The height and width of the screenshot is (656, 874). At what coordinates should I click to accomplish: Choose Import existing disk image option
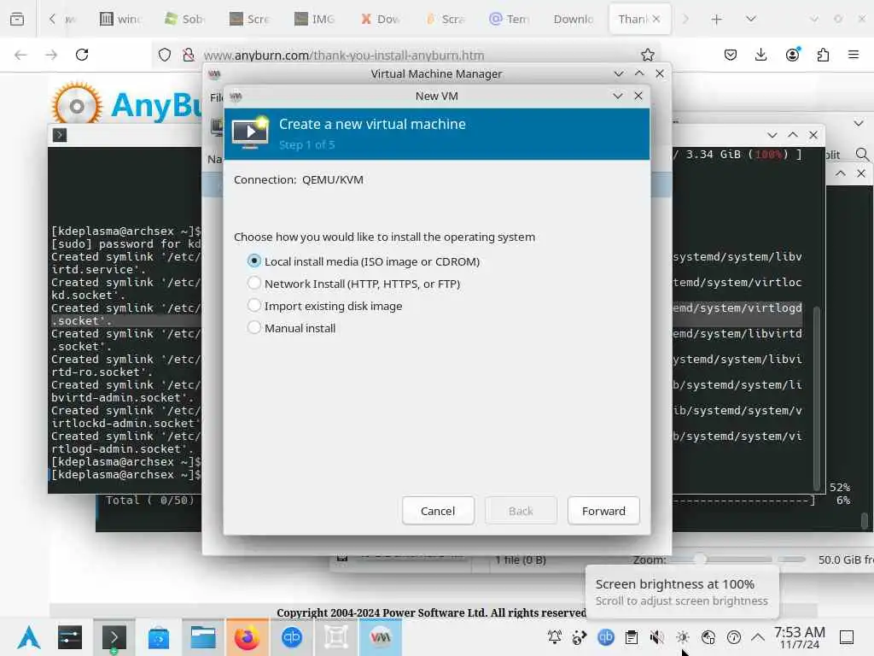tap(254, 306)
